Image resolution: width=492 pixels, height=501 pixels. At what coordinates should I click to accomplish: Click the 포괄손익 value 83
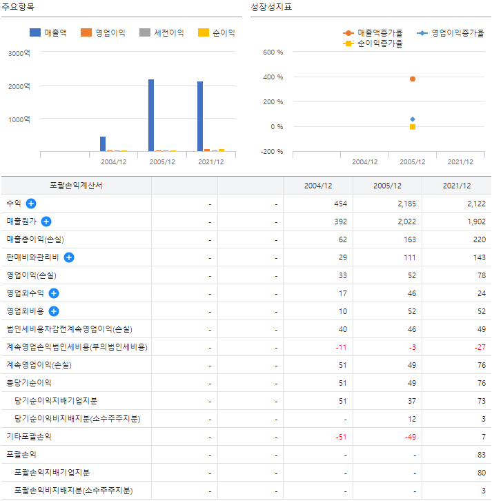482,455
